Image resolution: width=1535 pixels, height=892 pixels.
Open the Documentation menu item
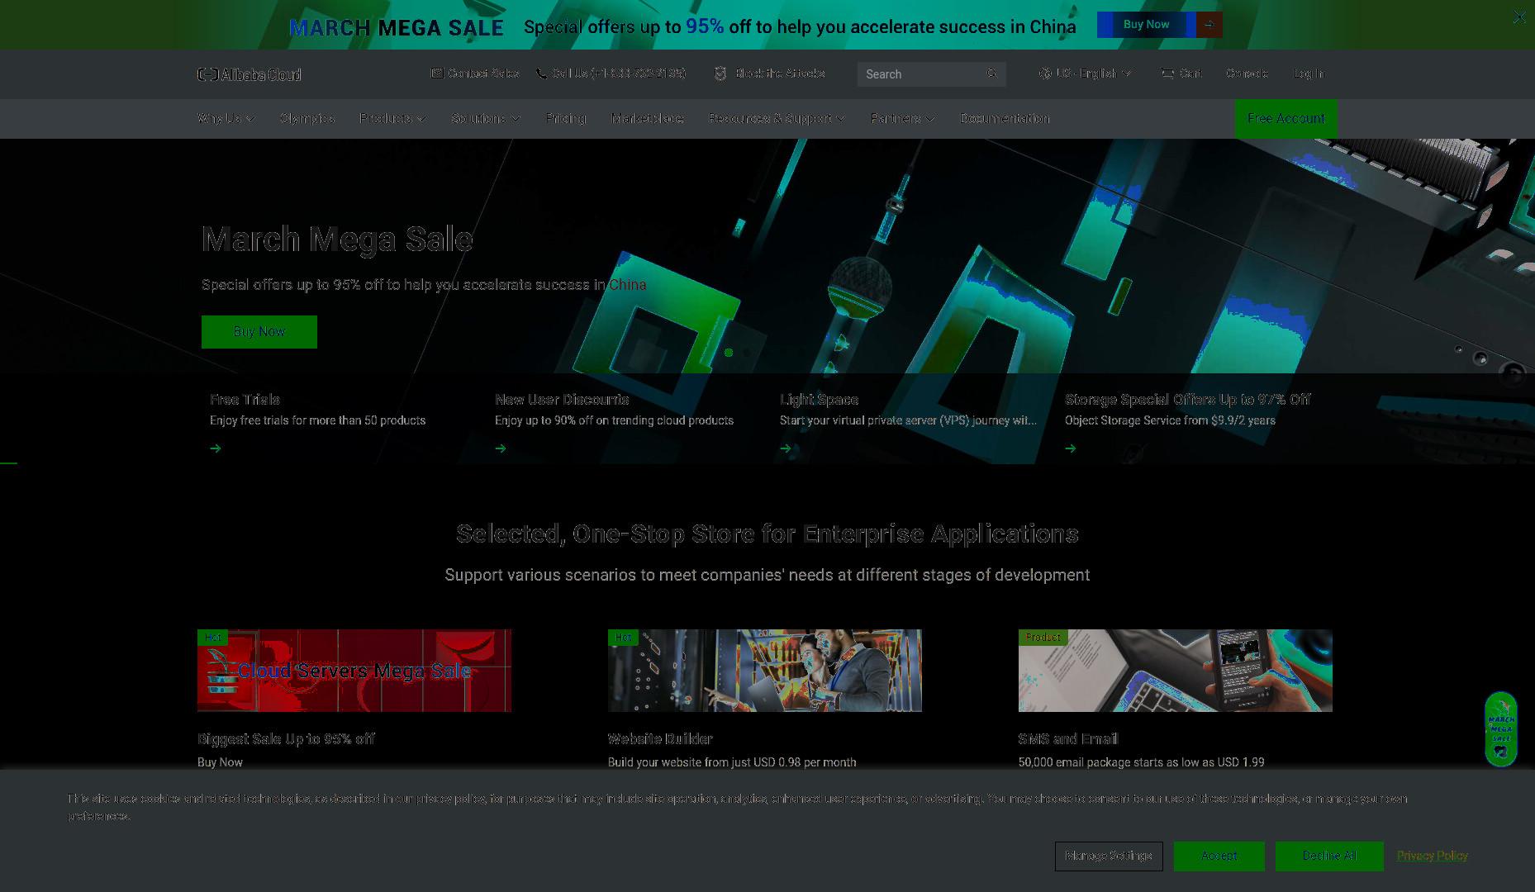tap(1005, 118)
